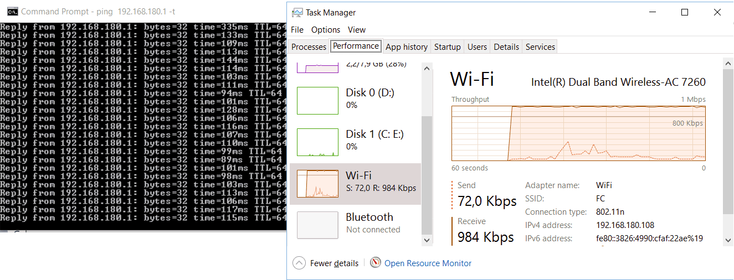Switch to the App history tab

coord(407,47)
